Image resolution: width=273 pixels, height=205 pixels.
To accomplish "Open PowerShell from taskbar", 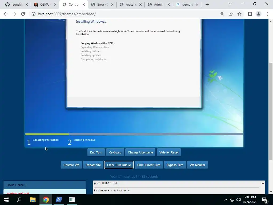I will (x=59, y=200).
